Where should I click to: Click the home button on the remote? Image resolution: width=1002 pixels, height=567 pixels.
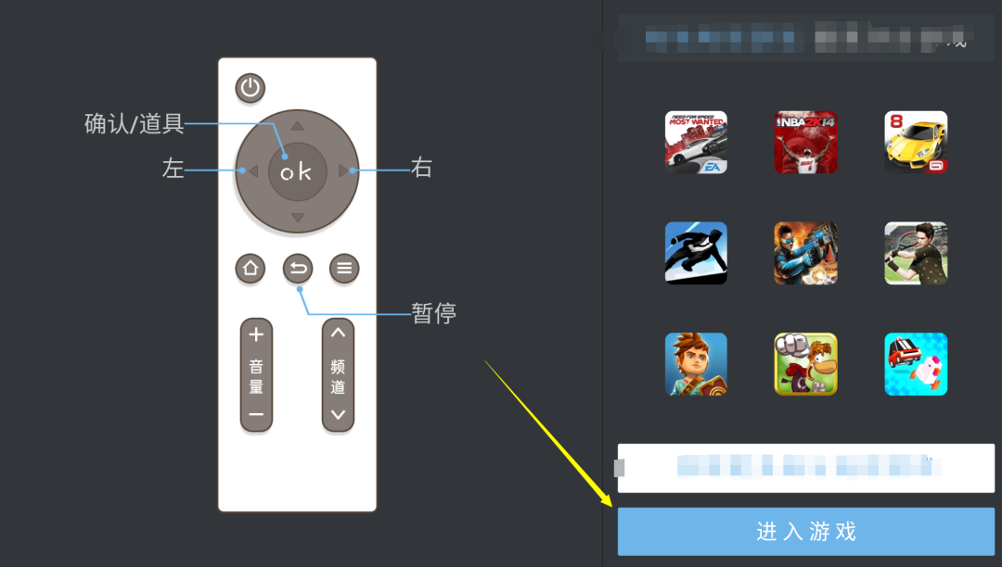(x=250, y=269)
